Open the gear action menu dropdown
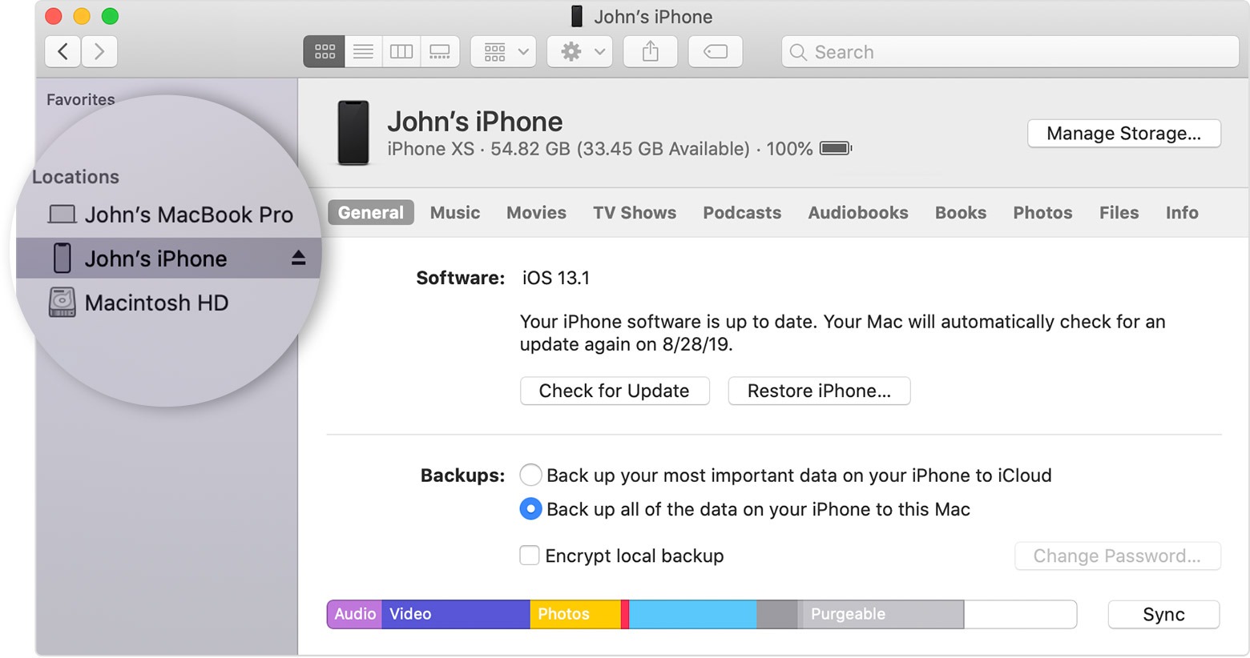The image size is (1250, 658). pyautogui.click(x=580, y=52)
